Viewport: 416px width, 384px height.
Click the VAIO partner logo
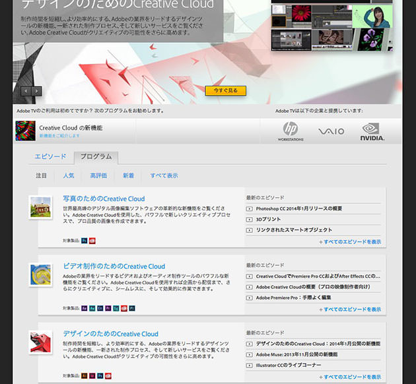[x=331, y=131]
